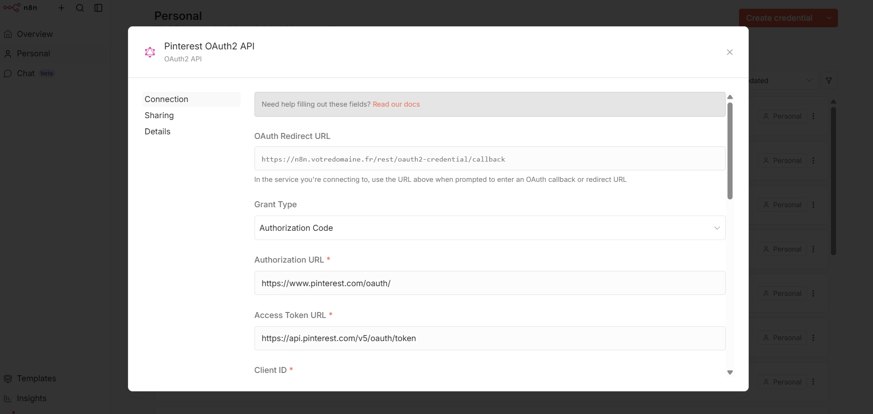Open Chat beta in the sidebar
Screen dimensions: 873x414
(29, 73)
